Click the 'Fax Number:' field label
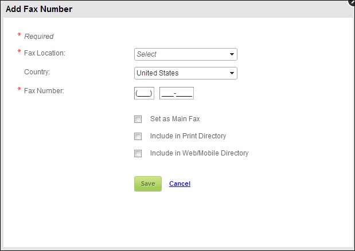 tap(44, 90)
